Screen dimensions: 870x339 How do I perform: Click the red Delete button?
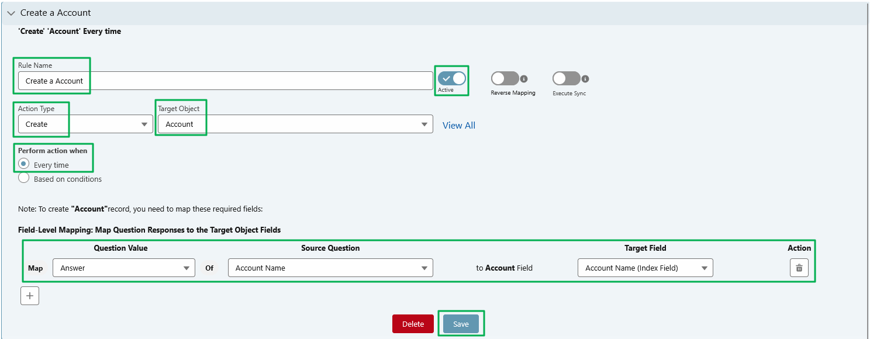(x=413, y=324)
